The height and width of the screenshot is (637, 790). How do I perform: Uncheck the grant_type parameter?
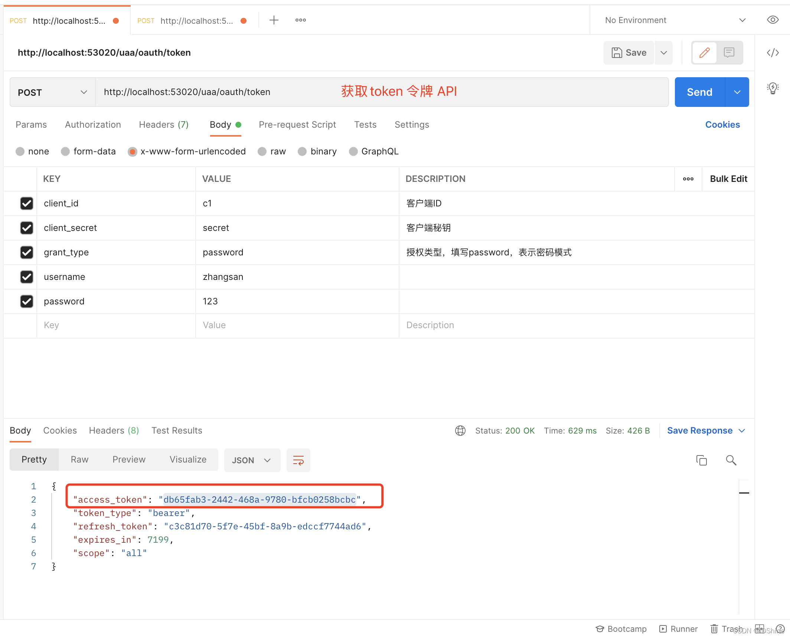pyautogui.click(x=27, y=252)
